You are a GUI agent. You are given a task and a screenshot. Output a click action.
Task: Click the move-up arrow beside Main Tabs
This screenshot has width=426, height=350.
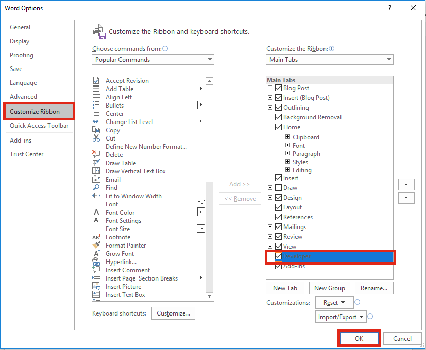point(406,184)
